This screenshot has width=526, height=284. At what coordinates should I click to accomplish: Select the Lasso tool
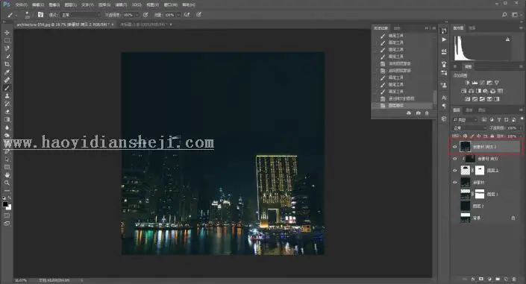[7, 48]
